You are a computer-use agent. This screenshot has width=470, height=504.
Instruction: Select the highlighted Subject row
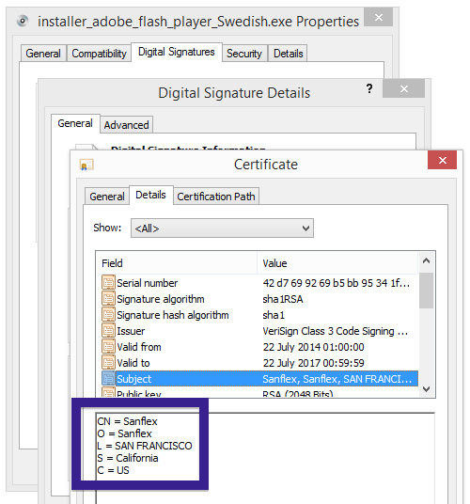point(259,379)
